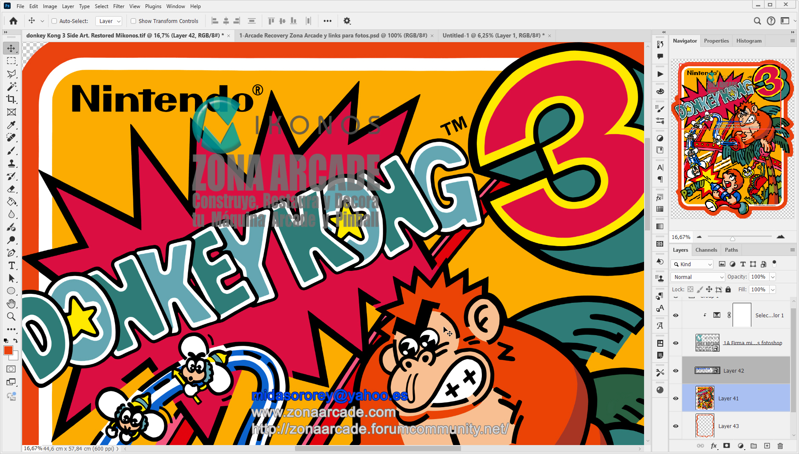Open the Normal blend mode dropdown
The image size is (799, 454).
tap(698, 277)
